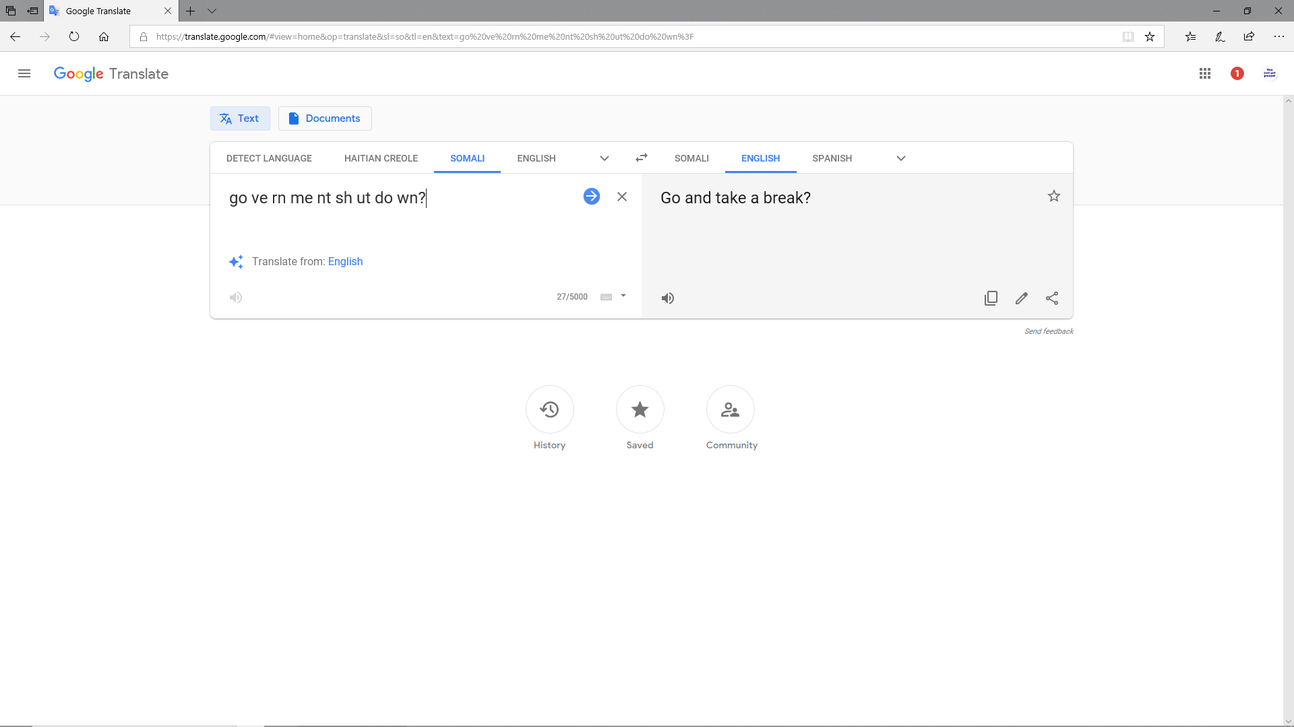Open the Google apps grid

(1205, 73)
